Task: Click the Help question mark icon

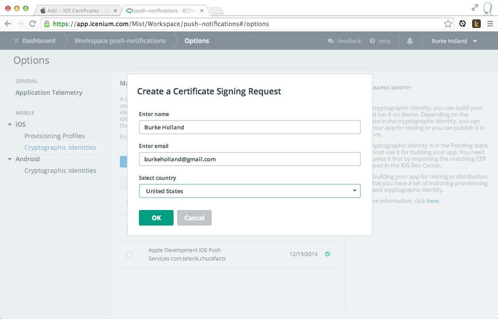Action: click(x=372, y=41)
